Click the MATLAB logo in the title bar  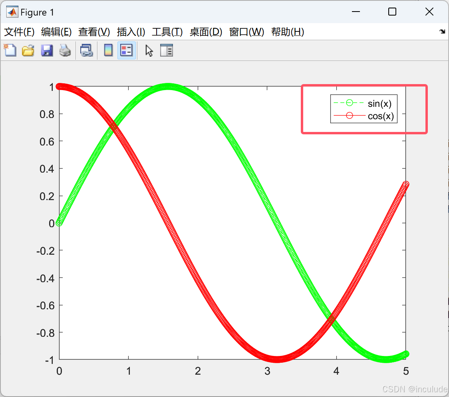12,12
